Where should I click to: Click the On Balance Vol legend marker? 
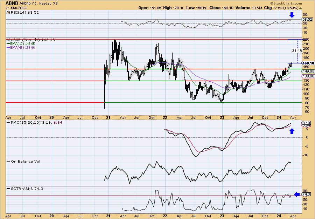pyautogui.click(x=8, y=161)
